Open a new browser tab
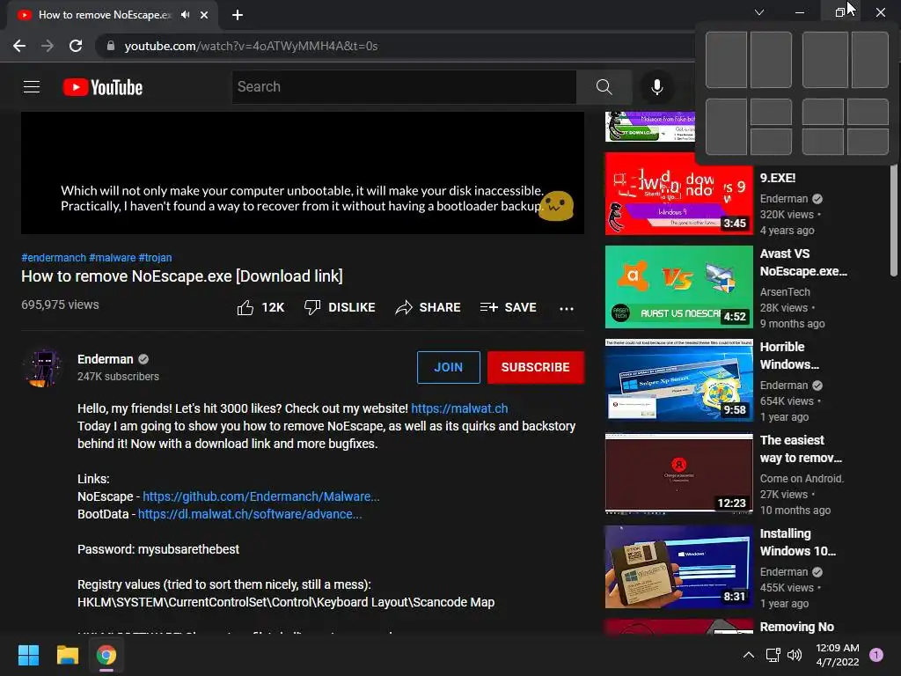This screenshot has height=676, width=901. click(x=238, y=15)
